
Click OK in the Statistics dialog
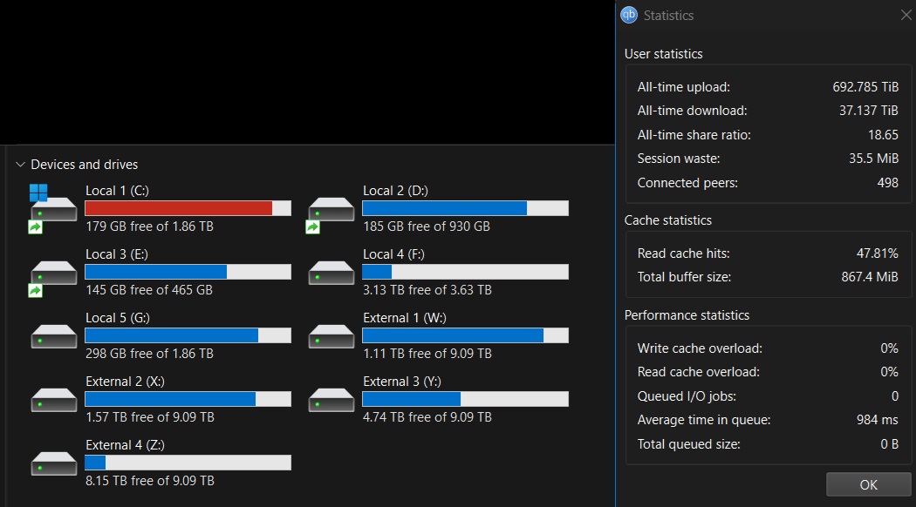(x=868, y=484)
